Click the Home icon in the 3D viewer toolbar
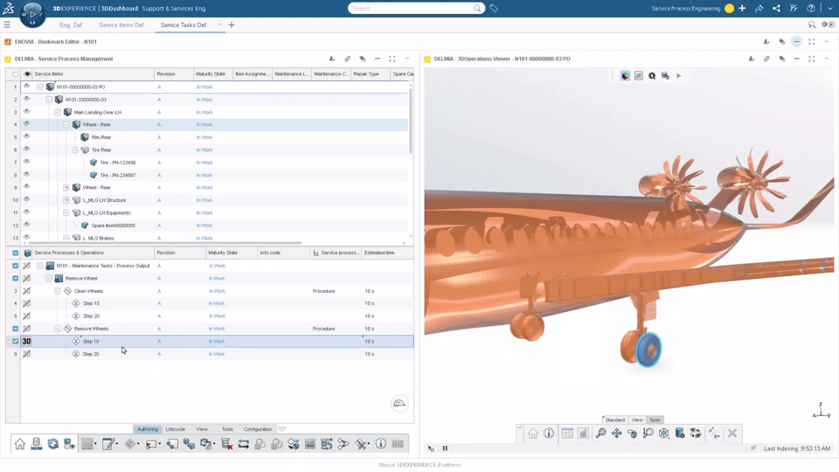The width and height of the screenshot is (839, 472). click(x=533, y=434)
